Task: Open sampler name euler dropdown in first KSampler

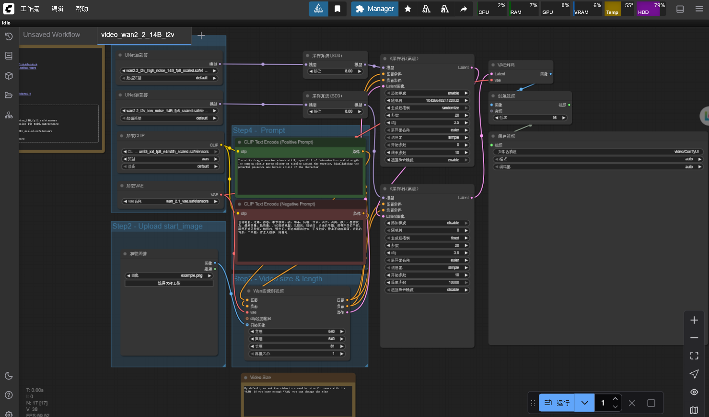Action: (x=427, y=130)
